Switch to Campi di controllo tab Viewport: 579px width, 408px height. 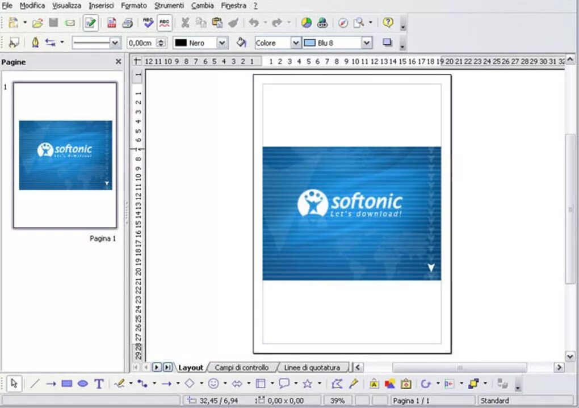tap(241, 368)
